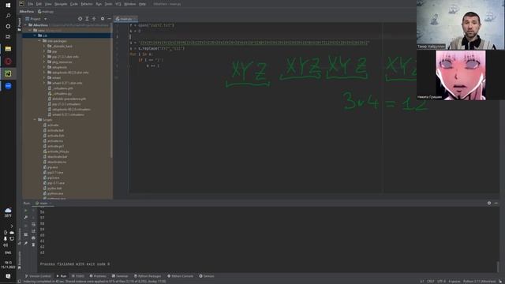Open the Terminal tool window
Screen dimensions: 505x284
pos(120,276)
